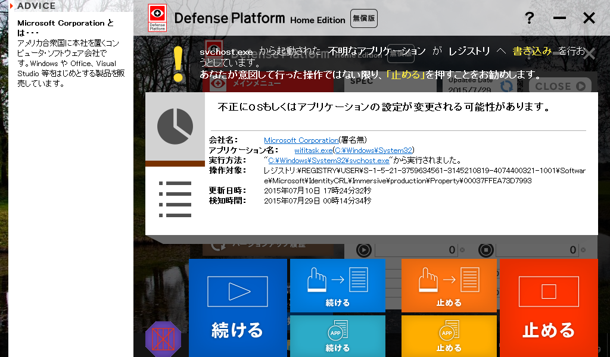Select the pie chart view icon
Viewport: 610px width, 357px height.
(x=175, y=126)
